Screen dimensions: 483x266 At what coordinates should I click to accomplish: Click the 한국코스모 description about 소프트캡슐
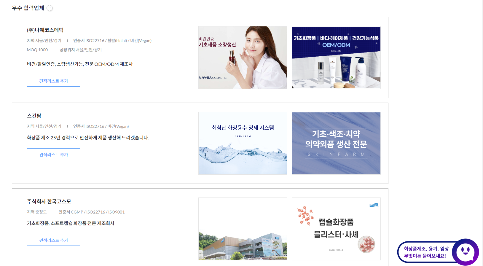point(71,223)
